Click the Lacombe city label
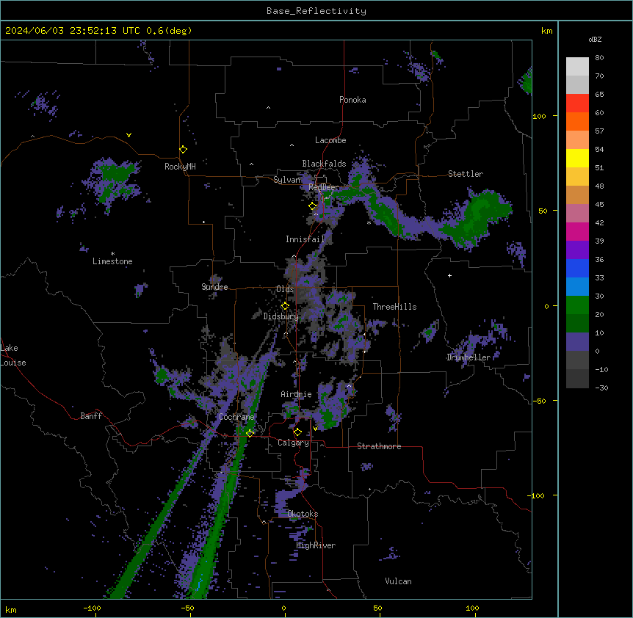 coord(330,140)
